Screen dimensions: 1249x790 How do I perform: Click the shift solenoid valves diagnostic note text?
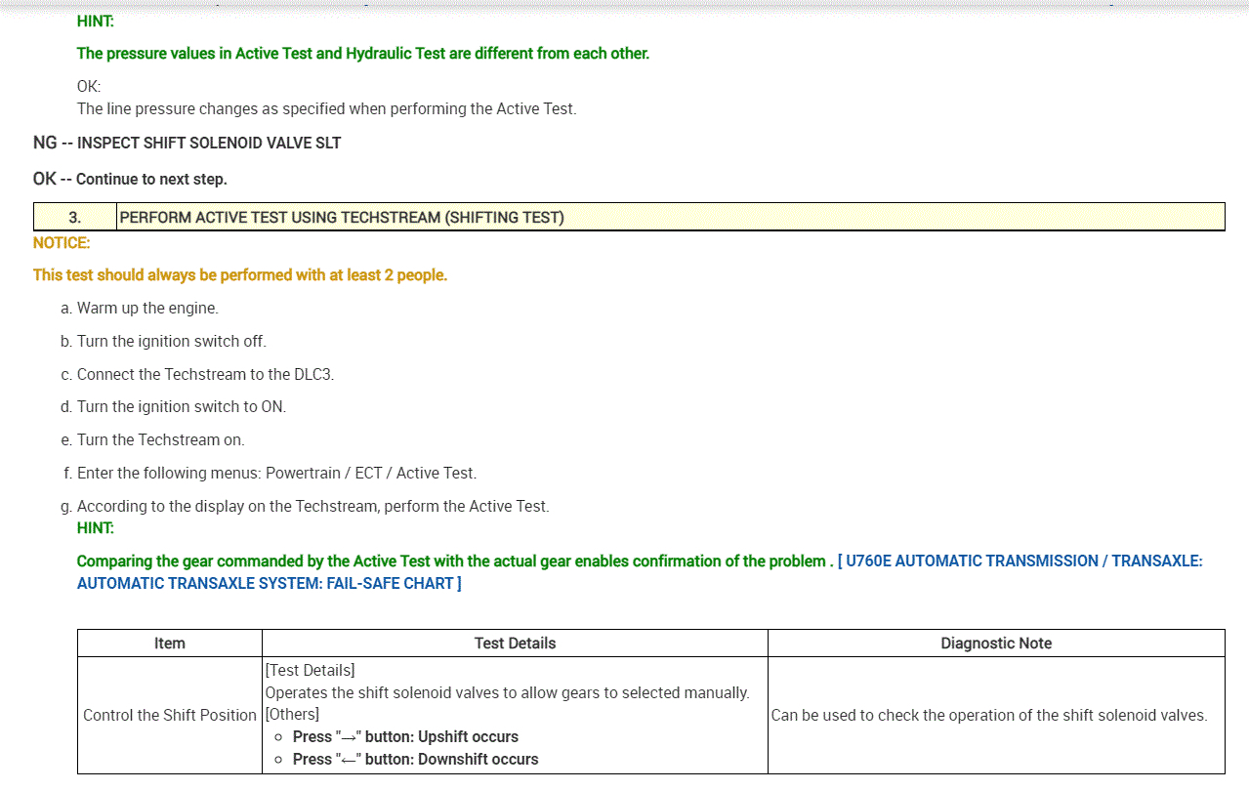click(x=989, y=716)
